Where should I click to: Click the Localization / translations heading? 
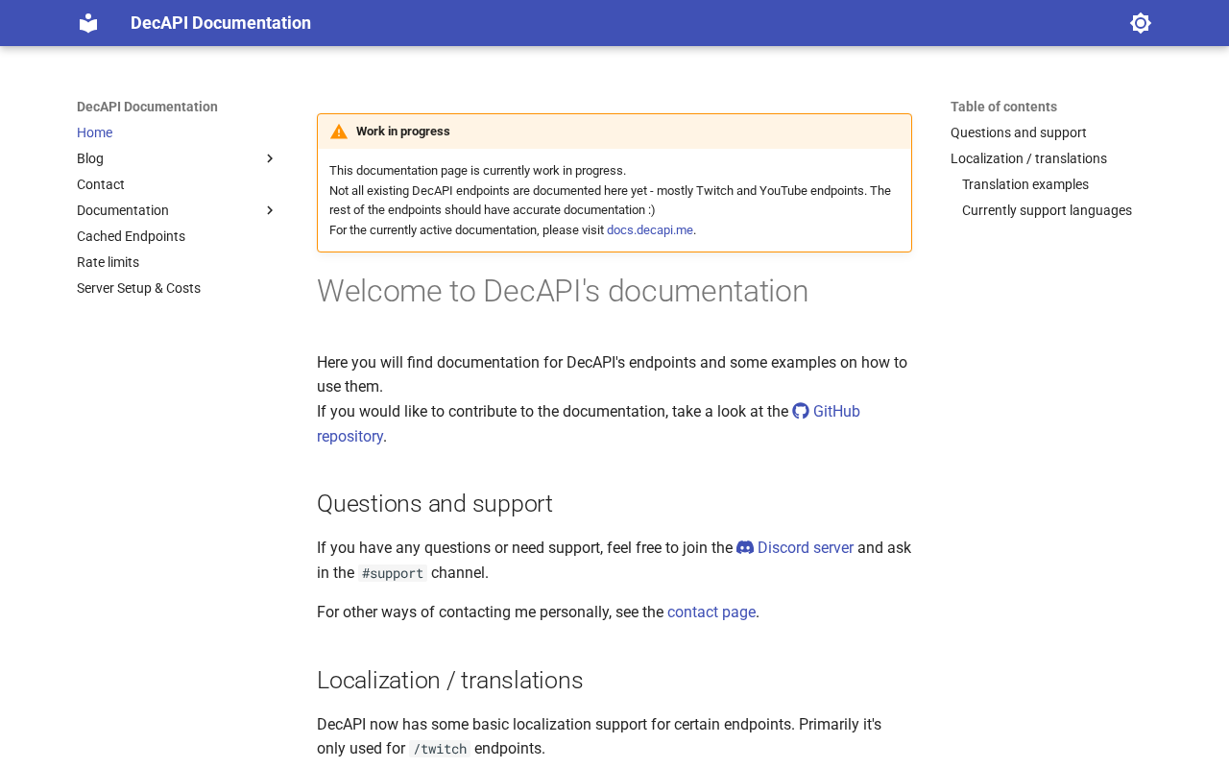click(450, 681)
